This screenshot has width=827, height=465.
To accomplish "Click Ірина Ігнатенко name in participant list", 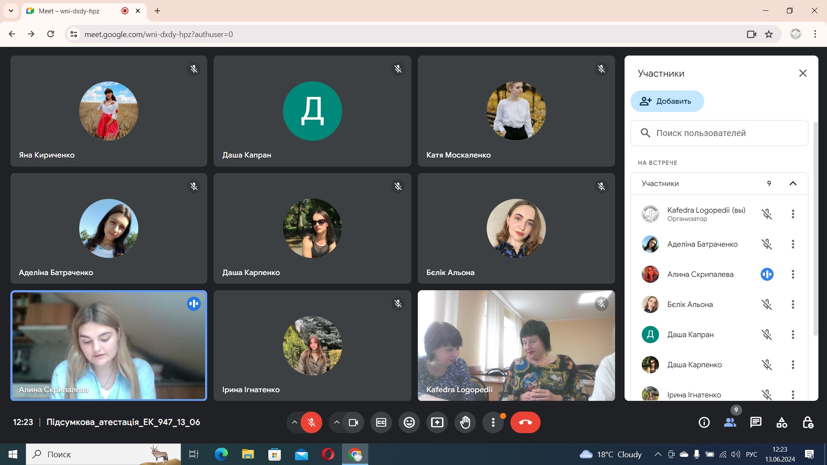I will tap(694, 395).
